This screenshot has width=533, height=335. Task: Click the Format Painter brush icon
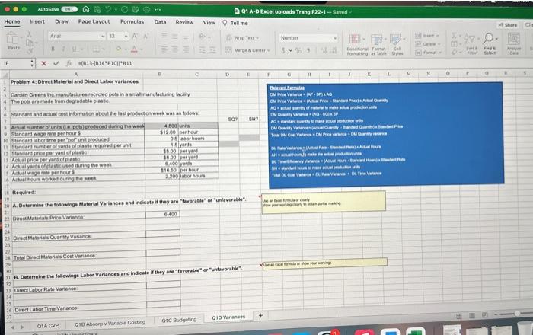30,51
